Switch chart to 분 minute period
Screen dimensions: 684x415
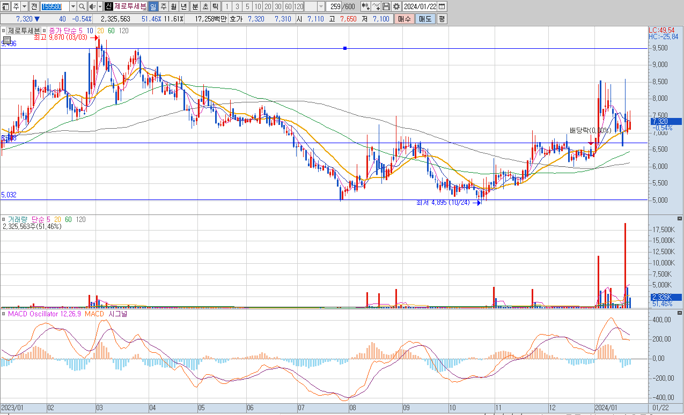(x=194, y=6)
